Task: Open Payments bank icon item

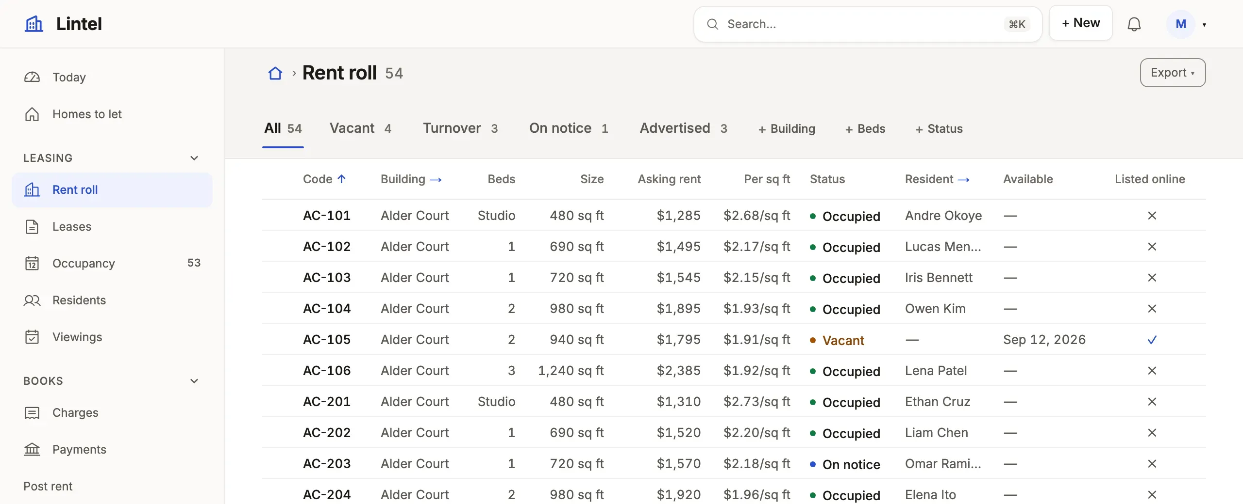Action: tap(112, 449)
